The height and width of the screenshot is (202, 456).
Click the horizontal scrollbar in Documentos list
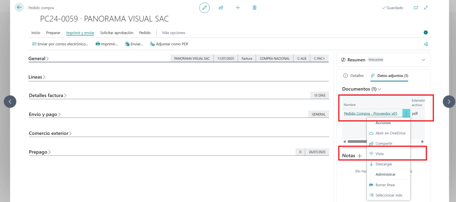(356, 141)
